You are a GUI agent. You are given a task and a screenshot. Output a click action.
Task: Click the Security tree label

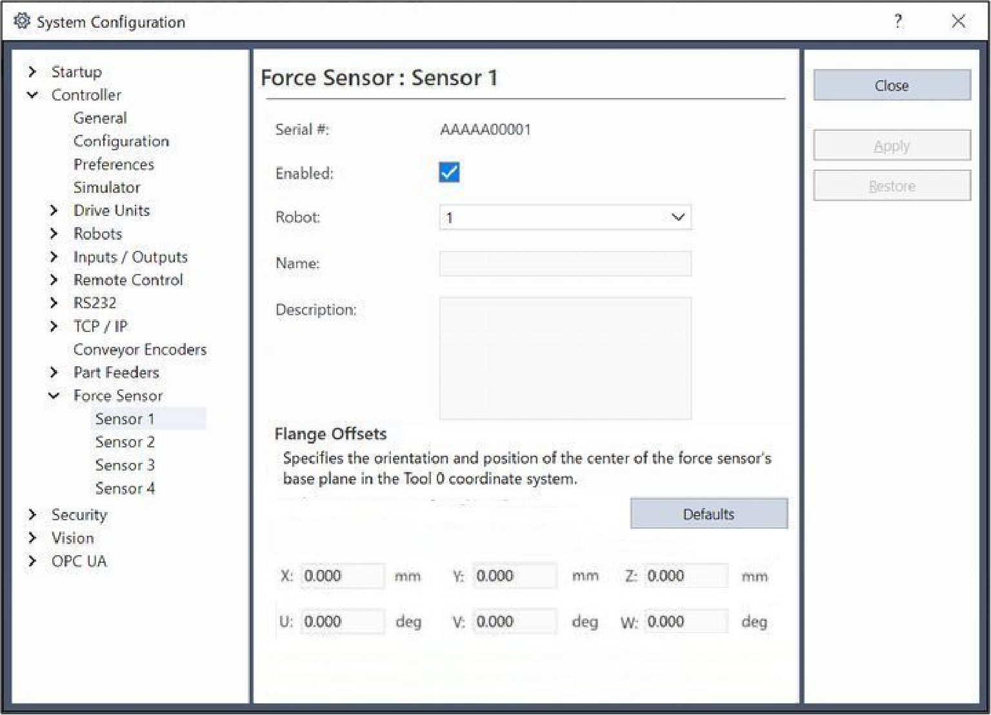click(x=79, y=514)
